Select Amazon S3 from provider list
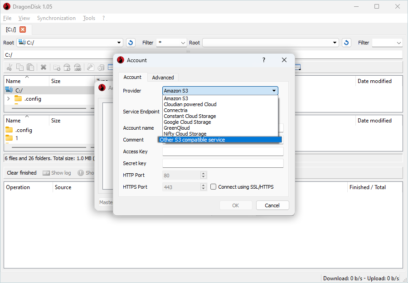408x283 pixels. click(220, 98)
